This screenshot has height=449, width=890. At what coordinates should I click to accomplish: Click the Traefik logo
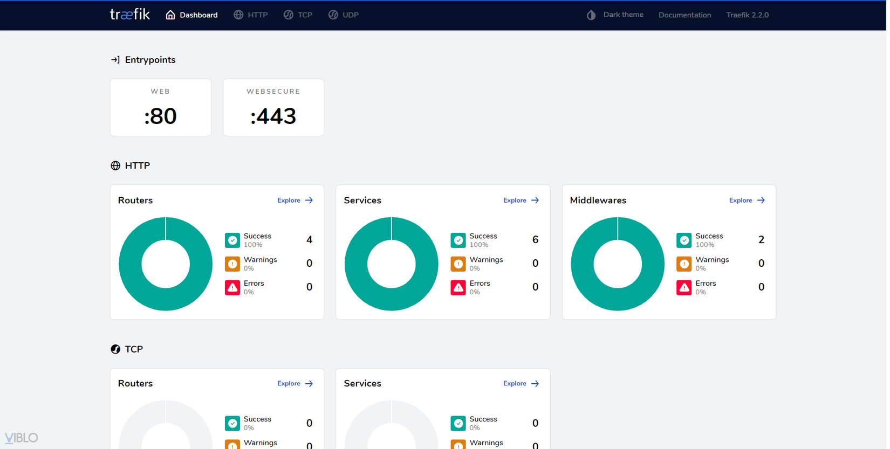click(x=129, y=15)
